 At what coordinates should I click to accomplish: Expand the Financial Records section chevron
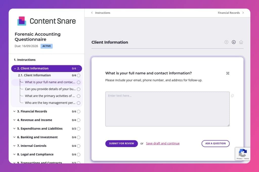coord(14,111)
